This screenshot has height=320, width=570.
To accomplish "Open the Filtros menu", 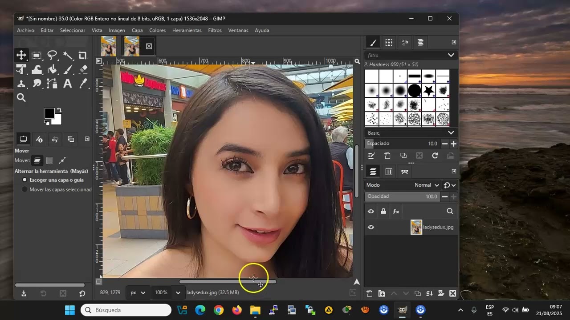I will pyautogui.click(x=215, y=30).
